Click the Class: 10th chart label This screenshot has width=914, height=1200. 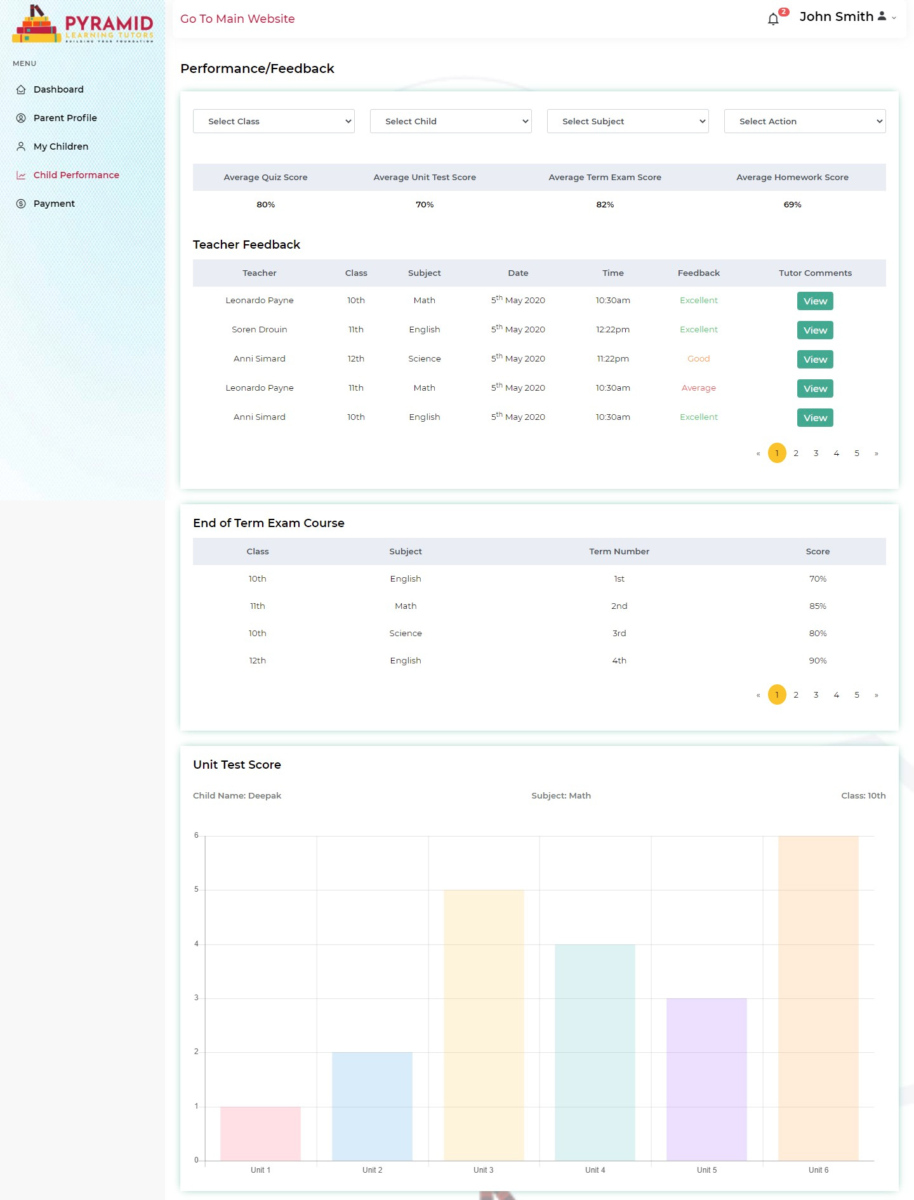(x=863, y=796)
